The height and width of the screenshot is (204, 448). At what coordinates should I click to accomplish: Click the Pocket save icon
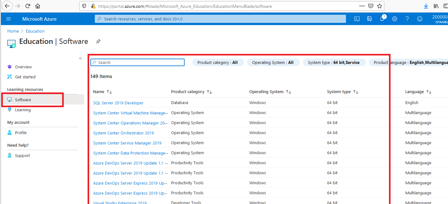[371, 6]
